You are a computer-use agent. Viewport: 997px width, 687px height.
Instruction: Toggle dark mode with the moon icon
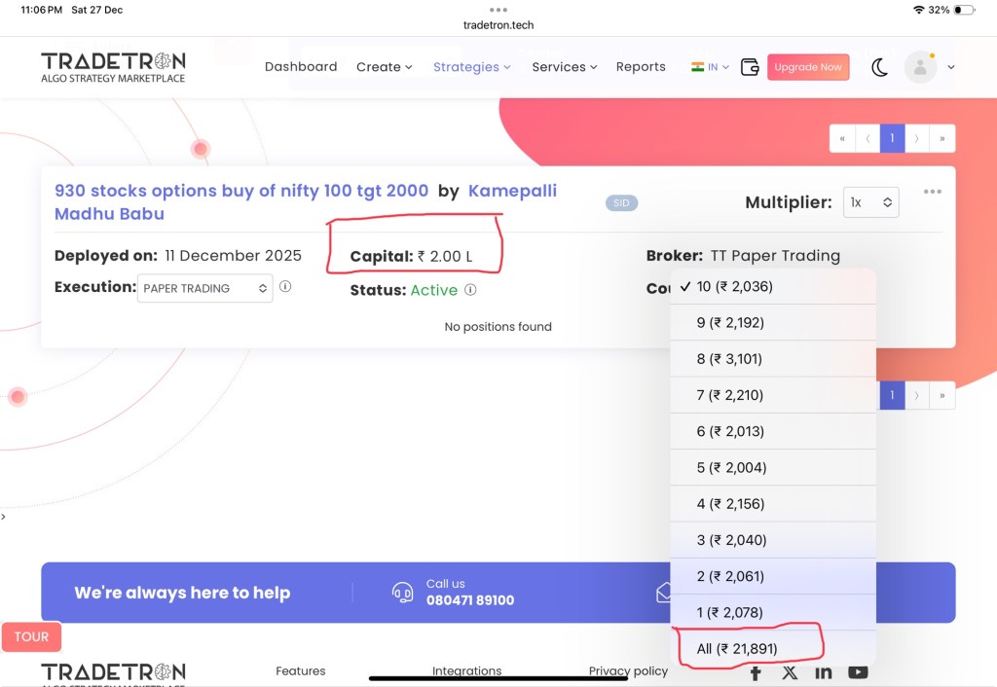[x=879, y=67]
